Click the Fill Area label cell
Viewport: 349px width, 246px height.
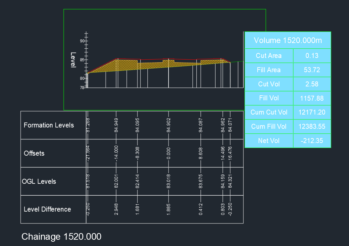pos(269,70)
